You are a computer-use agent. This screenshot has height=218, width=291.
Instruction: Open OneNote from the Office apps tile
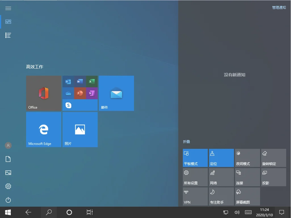[x=92, y=93]
